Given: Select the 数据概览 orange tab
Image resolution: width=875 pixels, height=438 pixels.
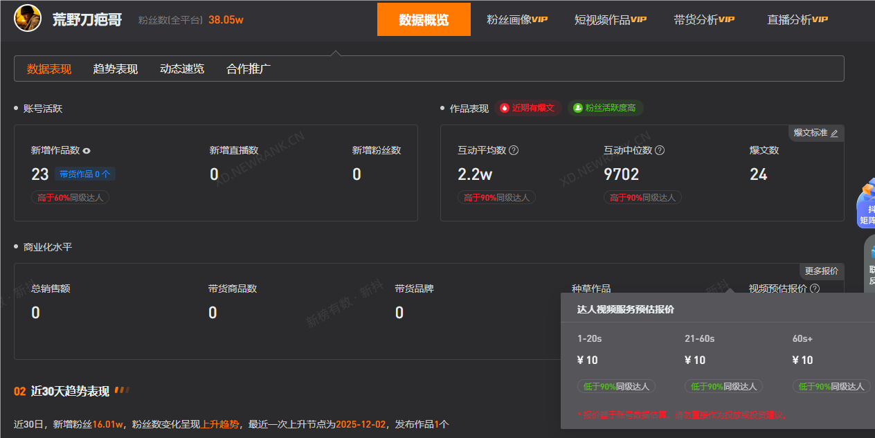Looking at the screenshot, I should click(x=424, y=19).
